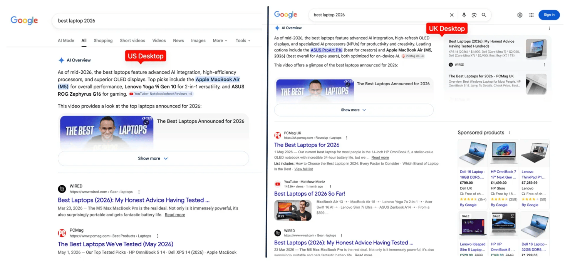Open the PCMag UK Best Laptops for 2026 side card
This screenshot has height=264, width=570.
(497, 84)
